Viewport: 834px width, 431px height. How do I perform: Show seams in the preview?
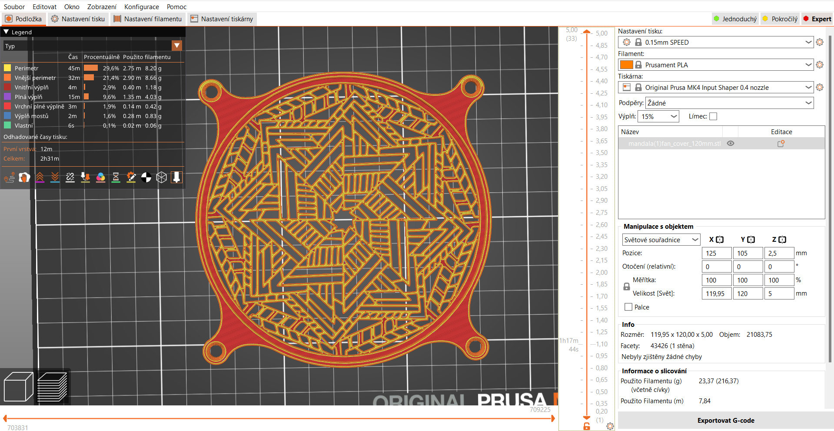70,177
